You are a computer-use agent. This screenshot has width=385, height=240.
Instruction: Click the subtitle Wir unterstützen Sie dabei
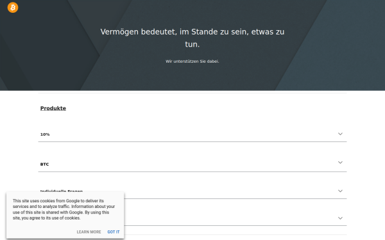pyautogui.click(x=193, y=61)
